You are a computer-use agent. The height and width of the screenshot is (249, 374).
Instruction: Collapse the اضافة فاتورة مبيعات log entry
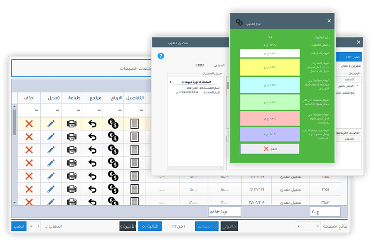(171, 82)
